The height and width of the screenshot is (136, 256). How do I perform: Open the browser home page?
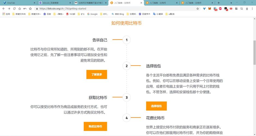pos(20,9)
